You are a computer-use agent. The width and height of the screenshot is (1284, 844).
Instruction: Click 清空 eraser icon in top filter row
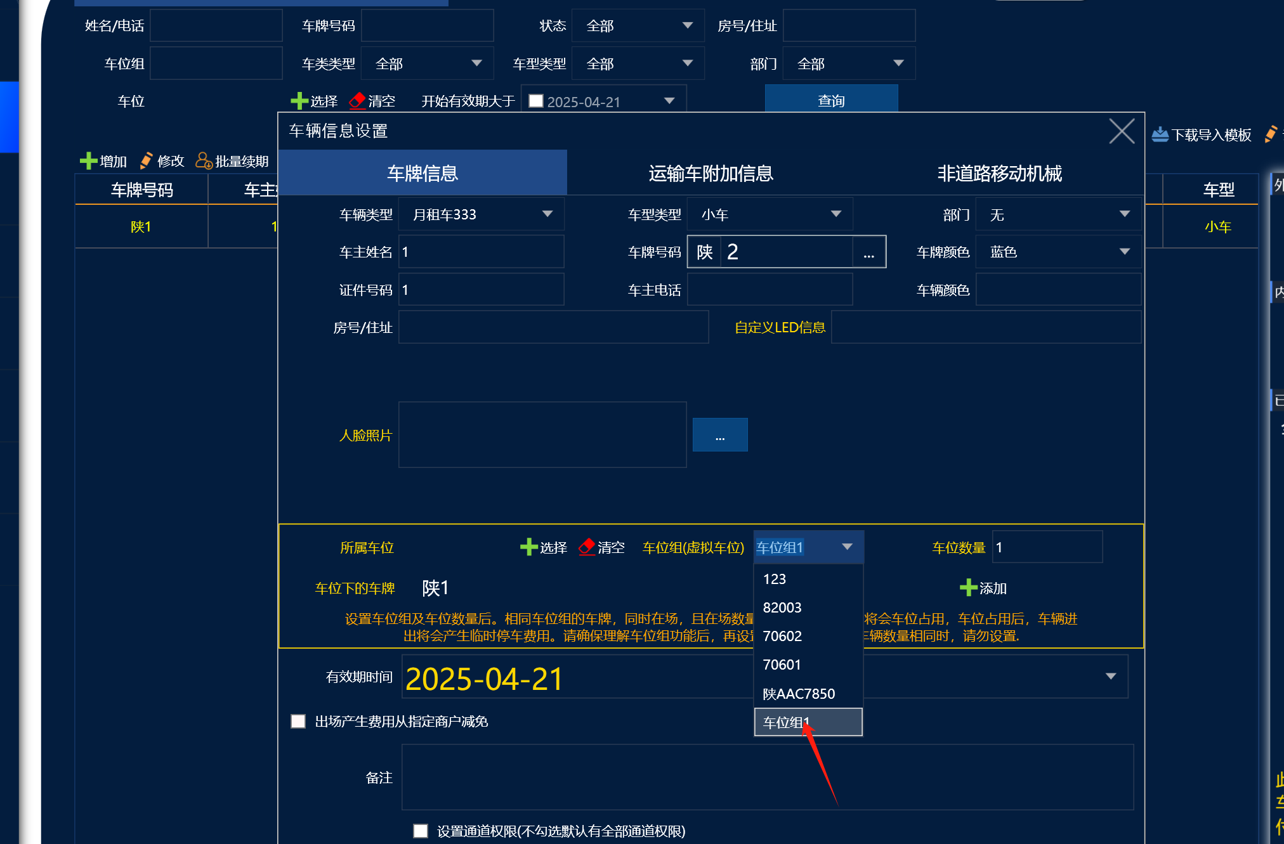click(357, 101)
